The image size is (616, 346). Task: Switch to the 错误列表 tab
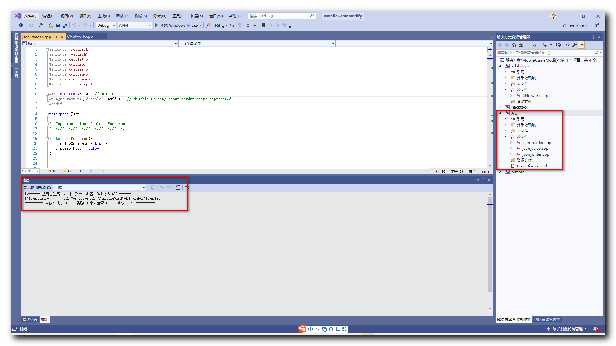pos(30,320)
